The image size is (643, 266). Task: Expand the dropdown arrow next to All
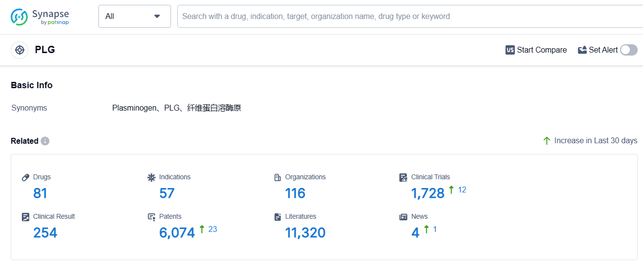click(157, 17)
